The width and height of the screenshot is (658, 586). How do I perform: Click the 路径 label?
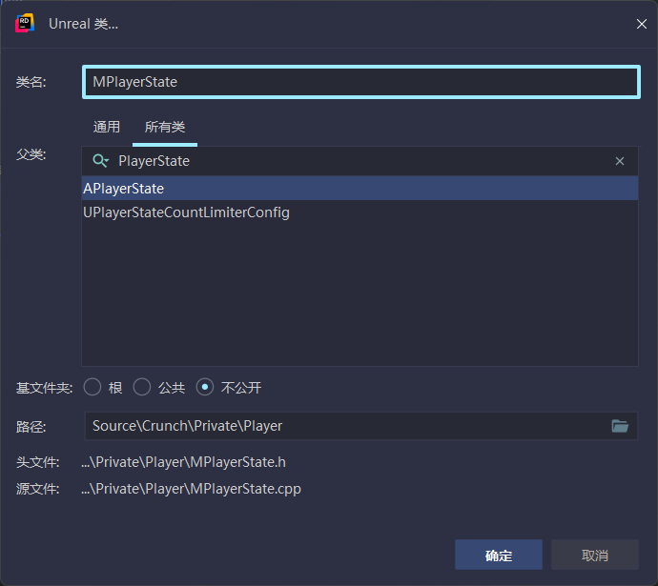click(31, 427)
